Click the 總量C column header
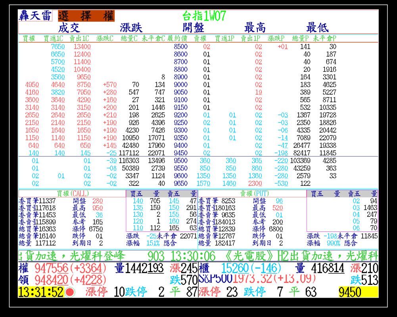This screenshot has width=397, height=317. click(129, 38)
